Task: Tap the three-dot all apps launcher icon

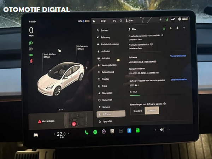Action: (120, 131)
